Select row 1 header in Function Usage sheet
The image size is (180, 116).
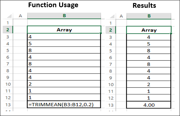[8, 22]
